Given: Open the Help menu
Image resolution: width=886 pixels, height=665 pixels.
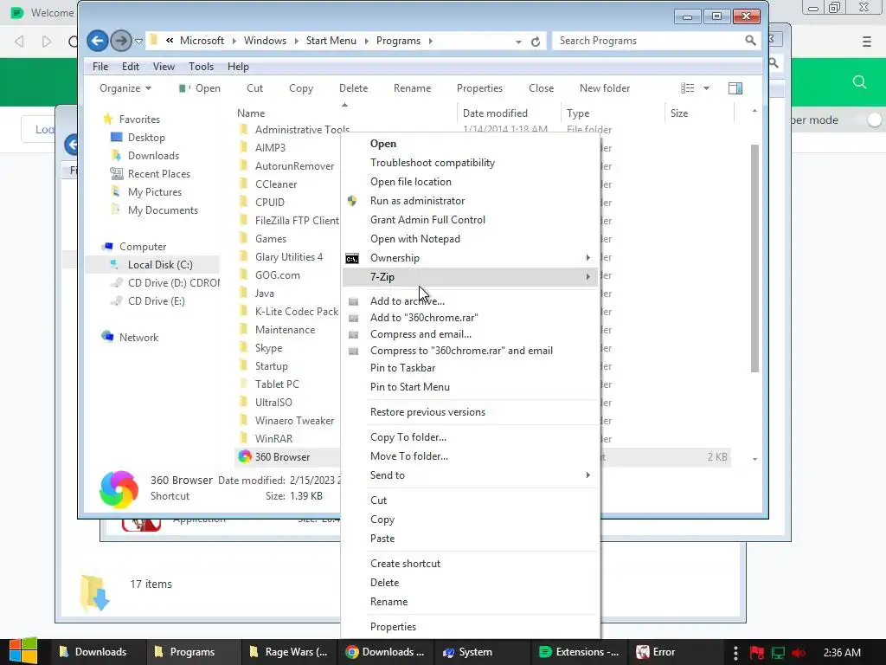Looking at the screenshot, I should [238, 67].
